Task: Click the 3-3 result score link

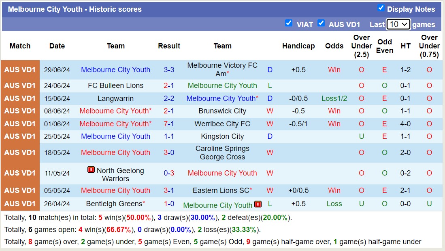Action: [x=169, y=69]
